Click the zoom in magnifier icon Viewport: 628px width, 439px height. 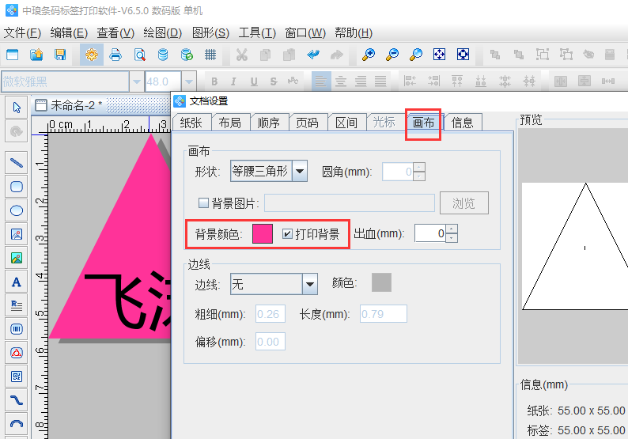point(369,55)
